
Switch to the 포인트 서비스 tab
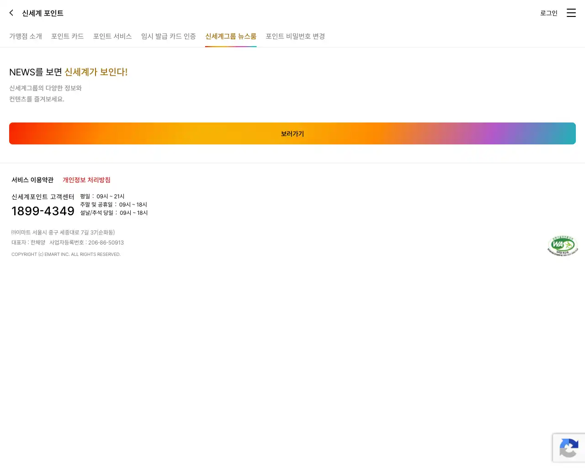coord(112,36)
